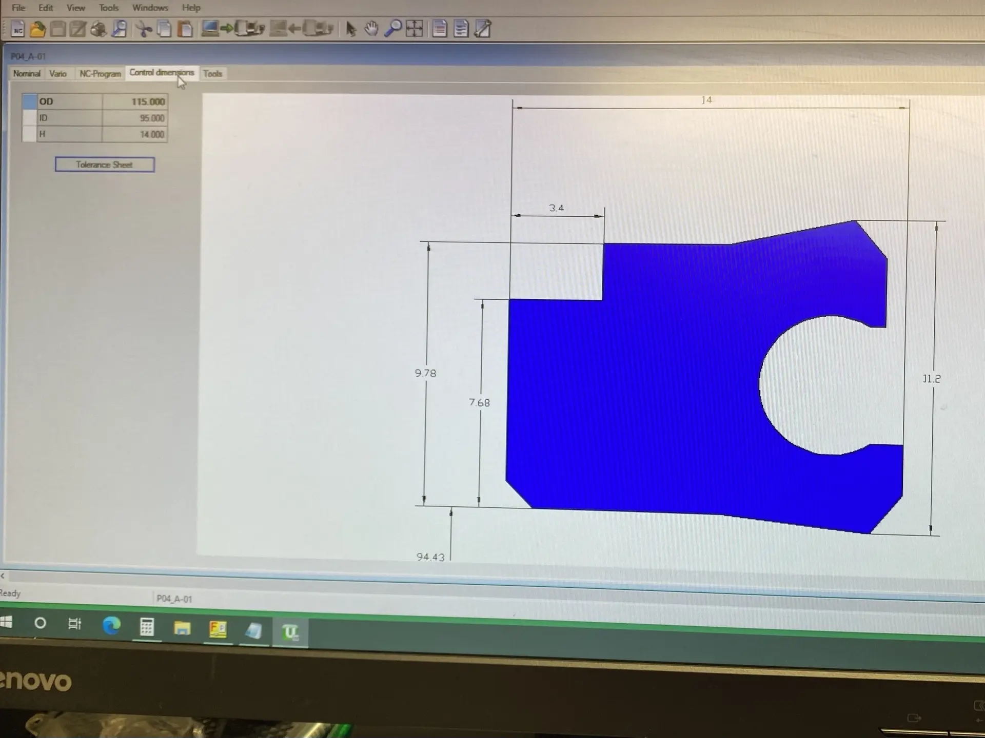The height and width of the screenshot is (738, 985).
Task: Open Task View on taskbar
Action: pos(75,624)
